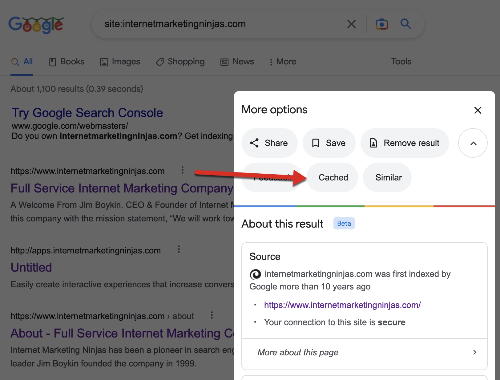Open three-dot menu beside the about result
Screen dimensions: 500x380
212,315
